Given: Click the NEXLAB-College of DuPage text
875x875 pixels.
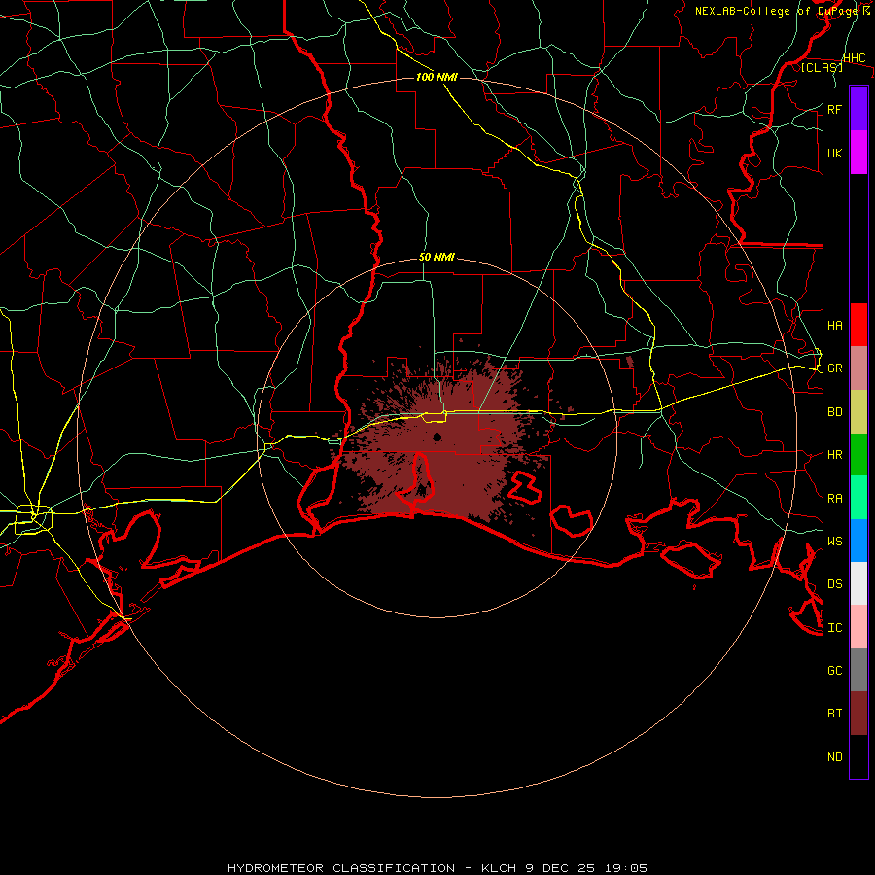Looking at the screenshot, I should click(x=776, y=11).
